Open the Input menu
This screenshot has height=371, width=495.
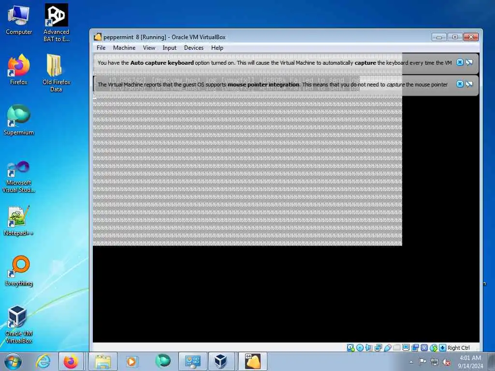pyautogui.click(x=170, y=48)
